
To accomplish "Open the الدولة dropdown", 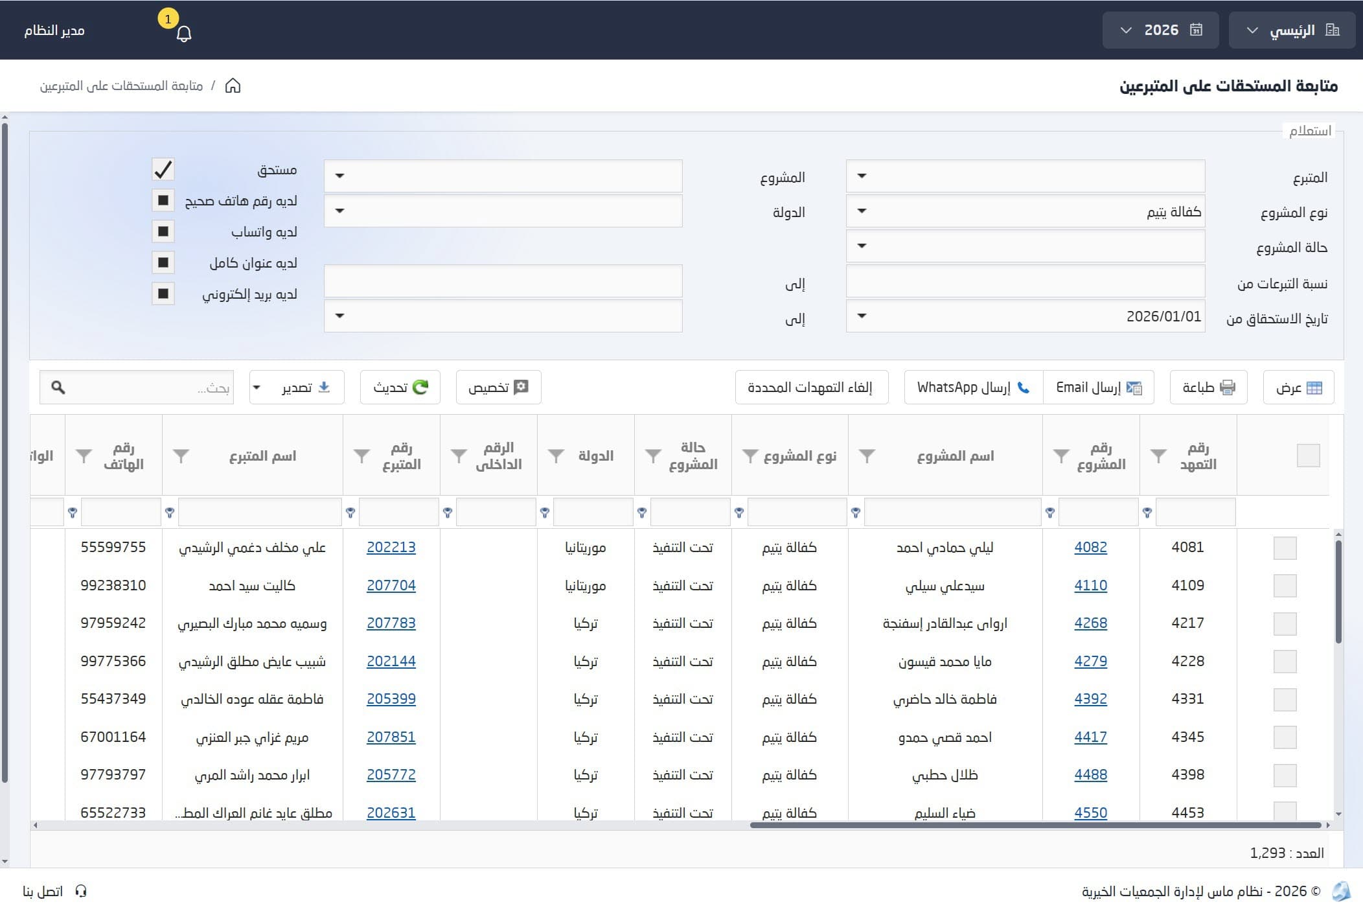I will coord(503,211).
